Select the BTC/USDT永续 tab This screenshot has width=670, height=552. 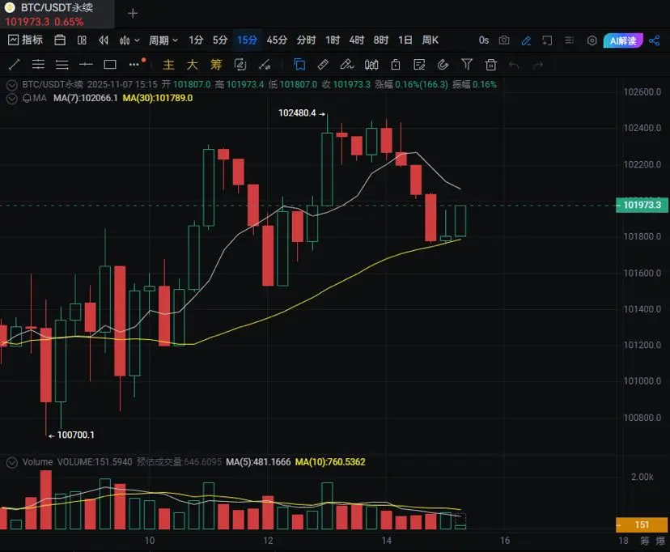tap(57, 14)
